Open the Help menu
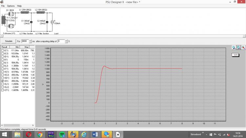This screenshot has width=246, height=138. (19, 6)
